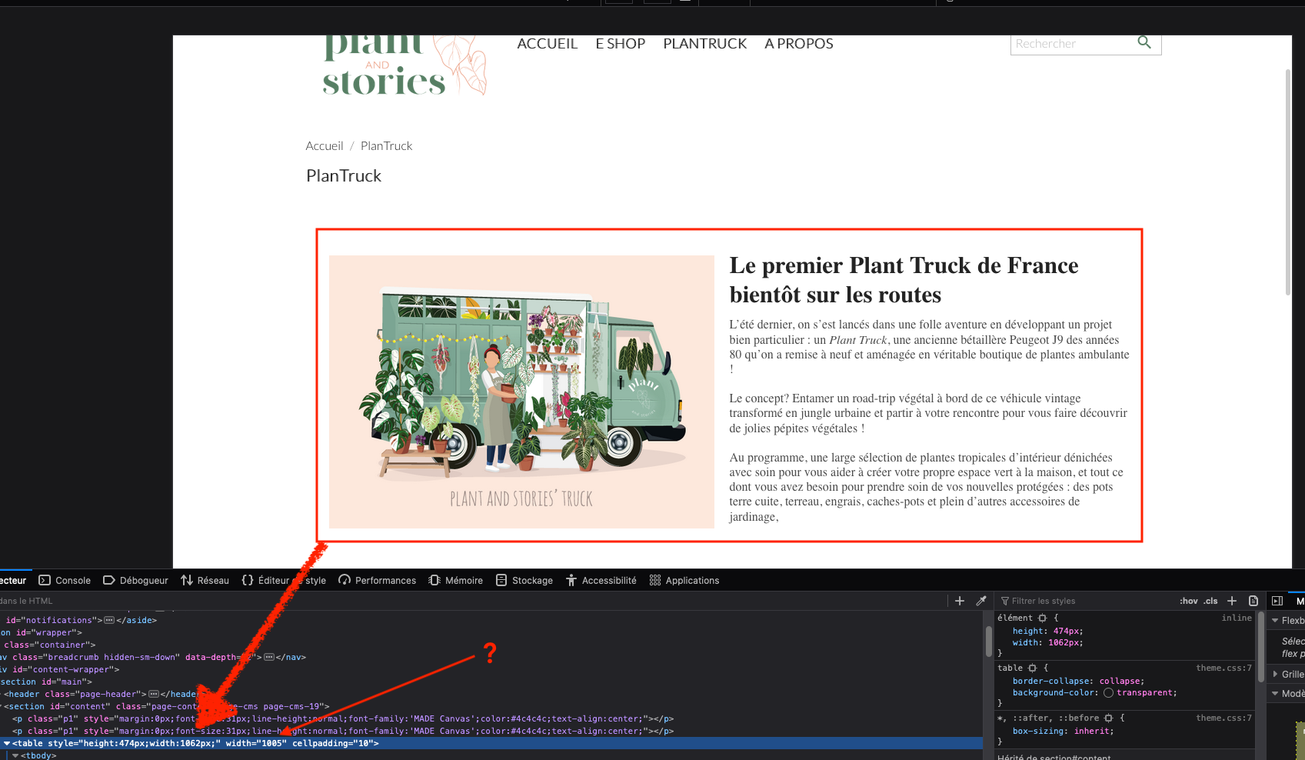Click the transparent background-color swatch
Viewport: 1305px width, 760px height.
[1109, 692]
